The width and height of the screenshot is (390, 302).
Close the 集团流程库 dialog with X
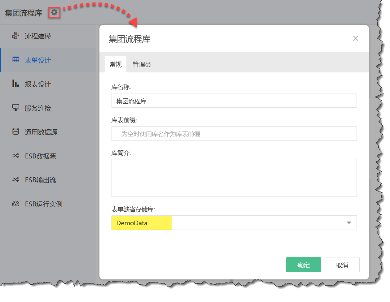(x=356, y=38)
